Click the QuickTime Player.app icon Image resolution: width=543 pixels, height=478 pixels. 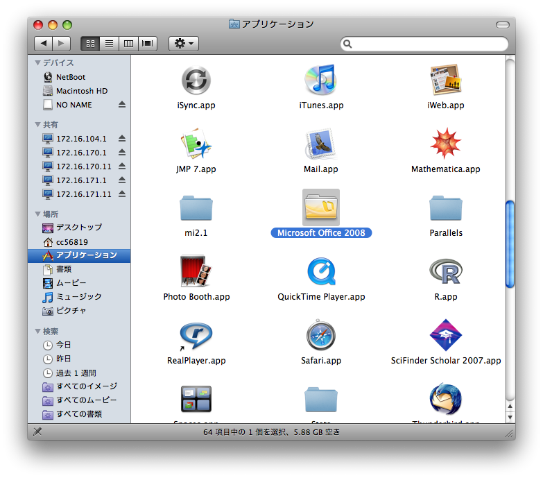[320, 271]
